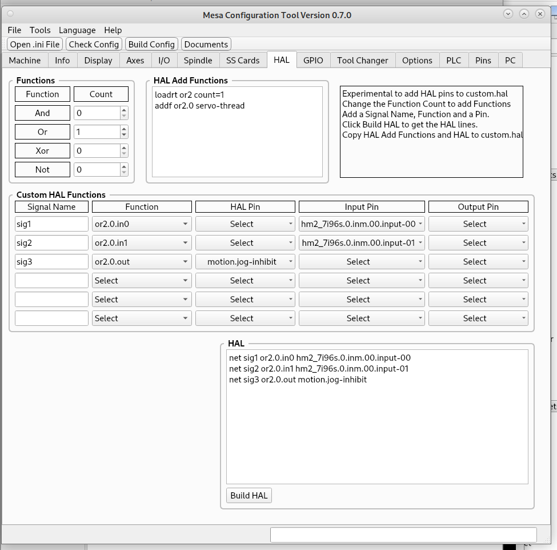Open the motion.jog-inhibit HAL Pin dropdown
557x550 pixels.
[245, 262]
